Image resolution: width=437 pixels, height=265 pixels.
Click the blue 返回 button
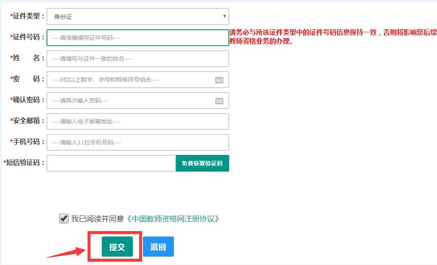point(158,247)
